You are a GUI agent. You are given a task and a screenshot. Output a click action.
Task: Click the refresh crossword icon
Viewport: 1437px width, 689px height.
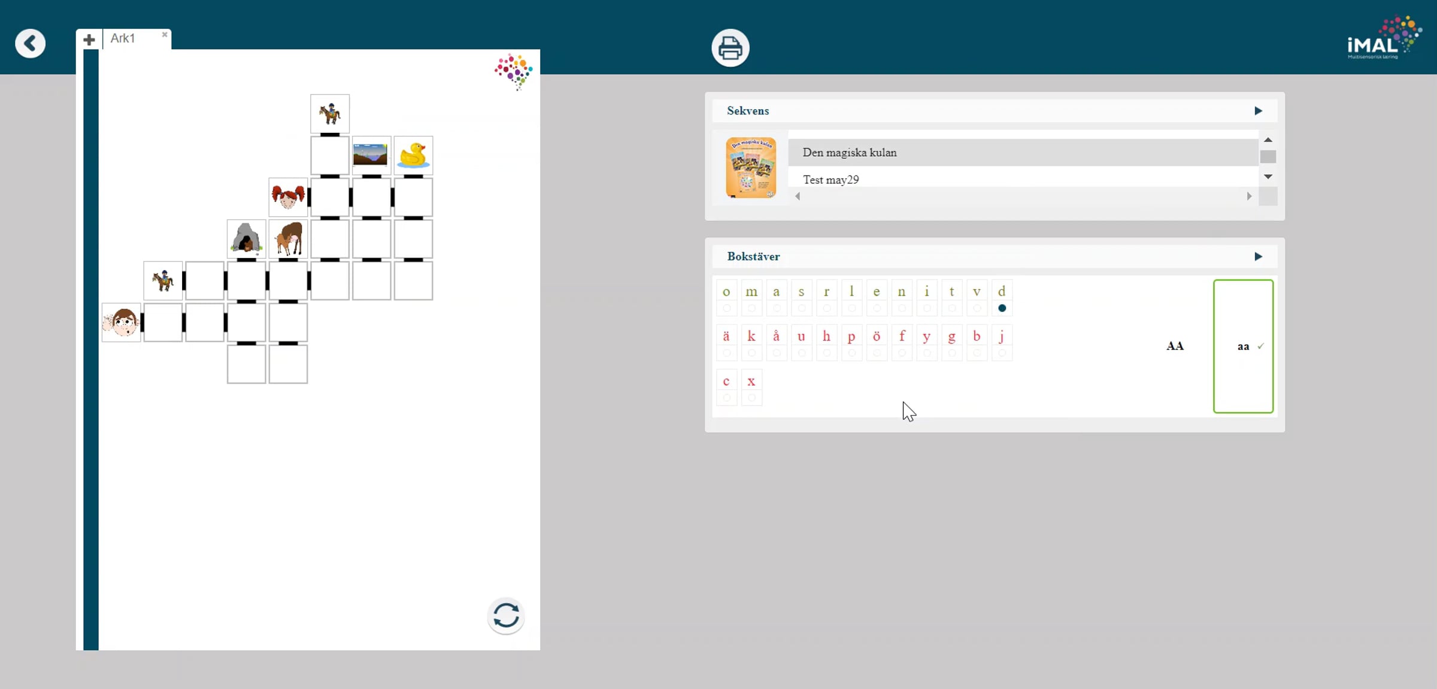(x=506, y=615)
